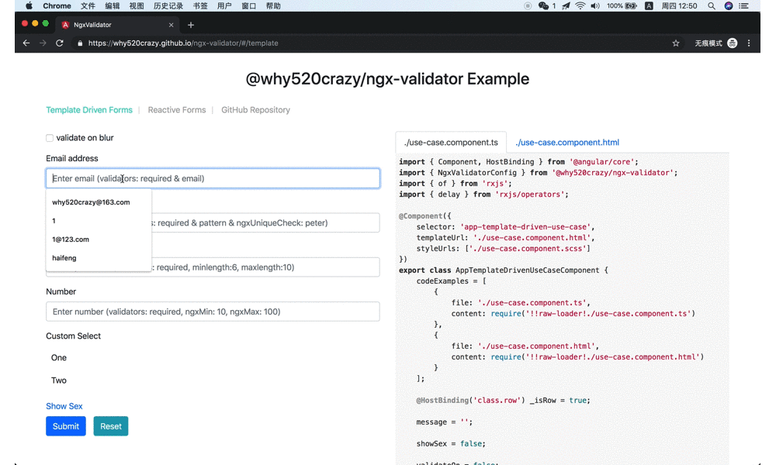Click the paper plane menu bar icon
The height and width of the screenshot is (465, 776).
(x=566, y=6)
